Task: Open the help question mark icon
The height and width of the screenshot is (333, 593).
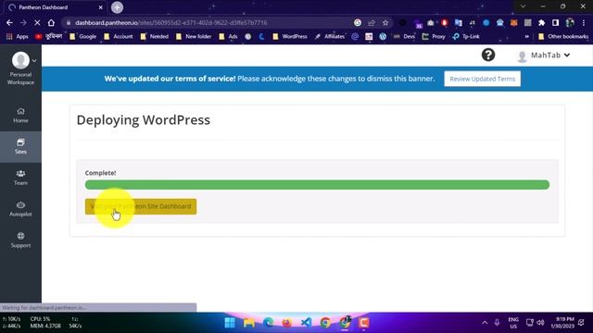Action: click(x=488, y=55)
